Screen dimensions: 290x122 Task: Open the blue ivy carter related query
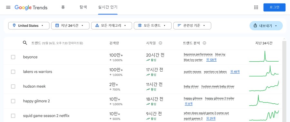193,60
